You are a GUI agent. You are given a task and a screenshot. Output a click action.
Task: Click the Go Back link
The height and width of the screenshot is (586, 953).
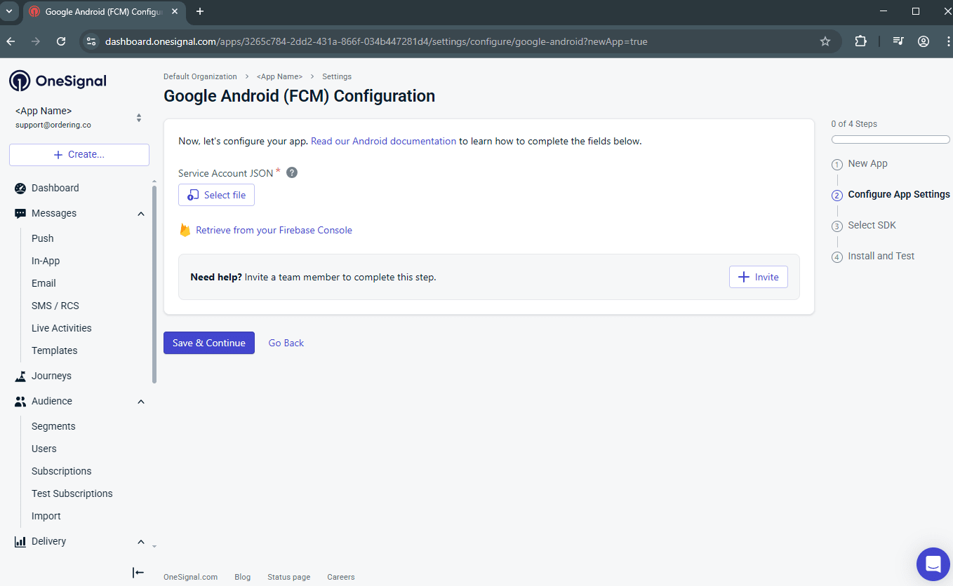[x=286, y=343]
